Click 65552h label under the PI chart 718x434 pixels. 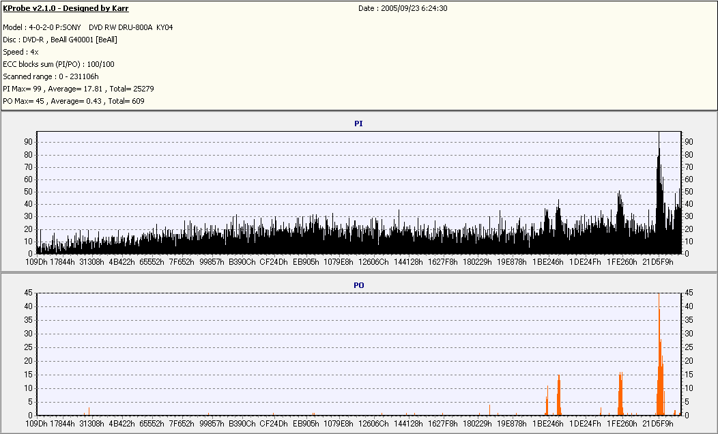pyautogui.click(x=152, y=262)
